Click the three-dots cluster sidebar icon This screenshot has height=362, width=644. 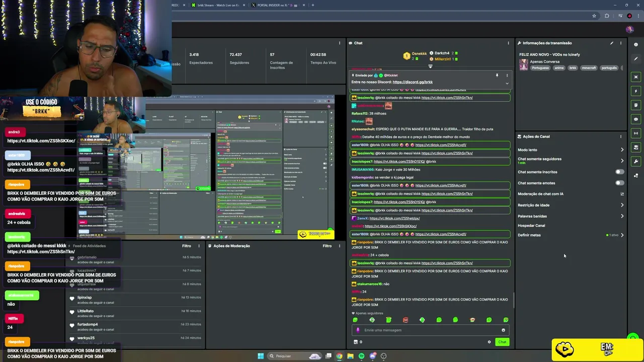click(x=636, y=175)
